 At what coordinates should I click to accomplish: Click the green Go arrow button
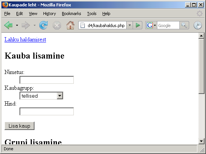tap(137, 25)
